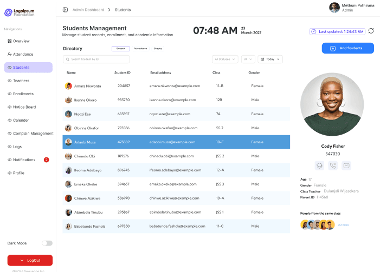Viewport: 380px width, 272px height.
Task: Click Cody Fisher's large profile photo
Action: (x=332, y=104)
